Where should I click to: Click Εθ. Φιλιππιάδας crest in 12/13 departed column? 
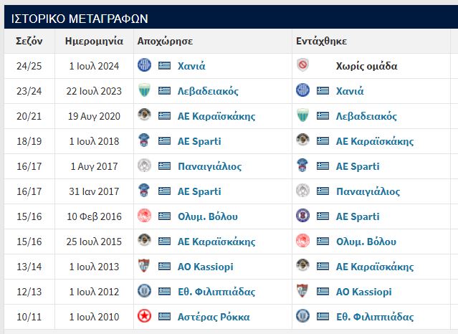(144, 291)
